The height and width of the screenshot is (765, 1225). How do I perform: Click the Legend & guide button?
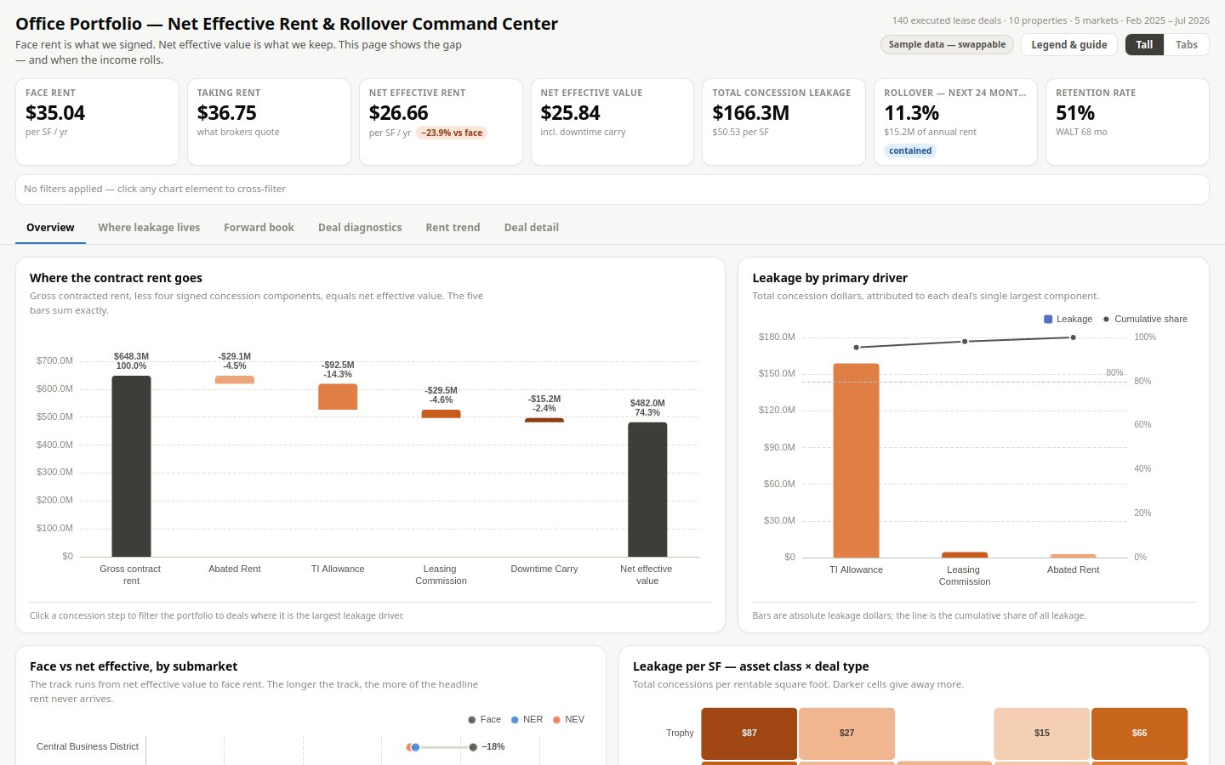pos(1069,45)
